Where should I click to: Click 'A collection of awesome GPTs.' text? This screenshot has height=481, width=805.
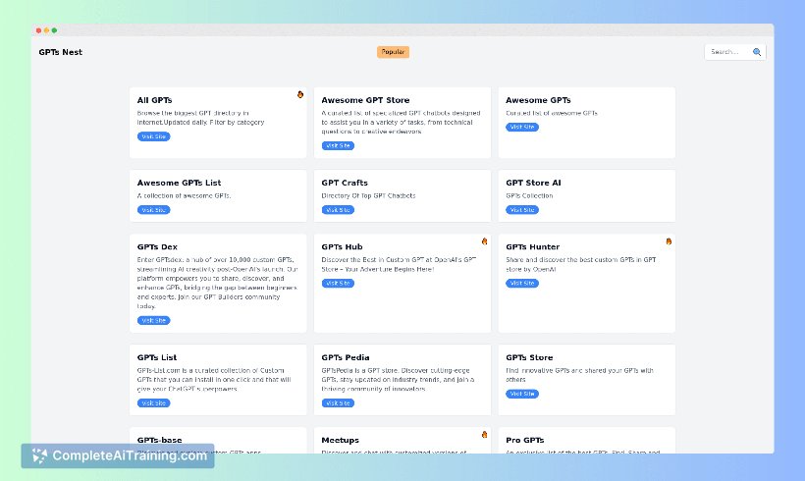pyautogui.click(x=184, y=195)
